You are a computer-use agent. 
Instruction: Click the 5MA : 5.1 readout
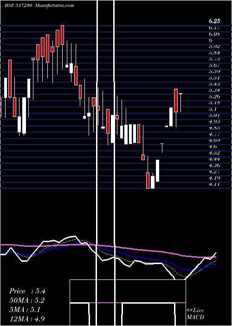point(26,310)
